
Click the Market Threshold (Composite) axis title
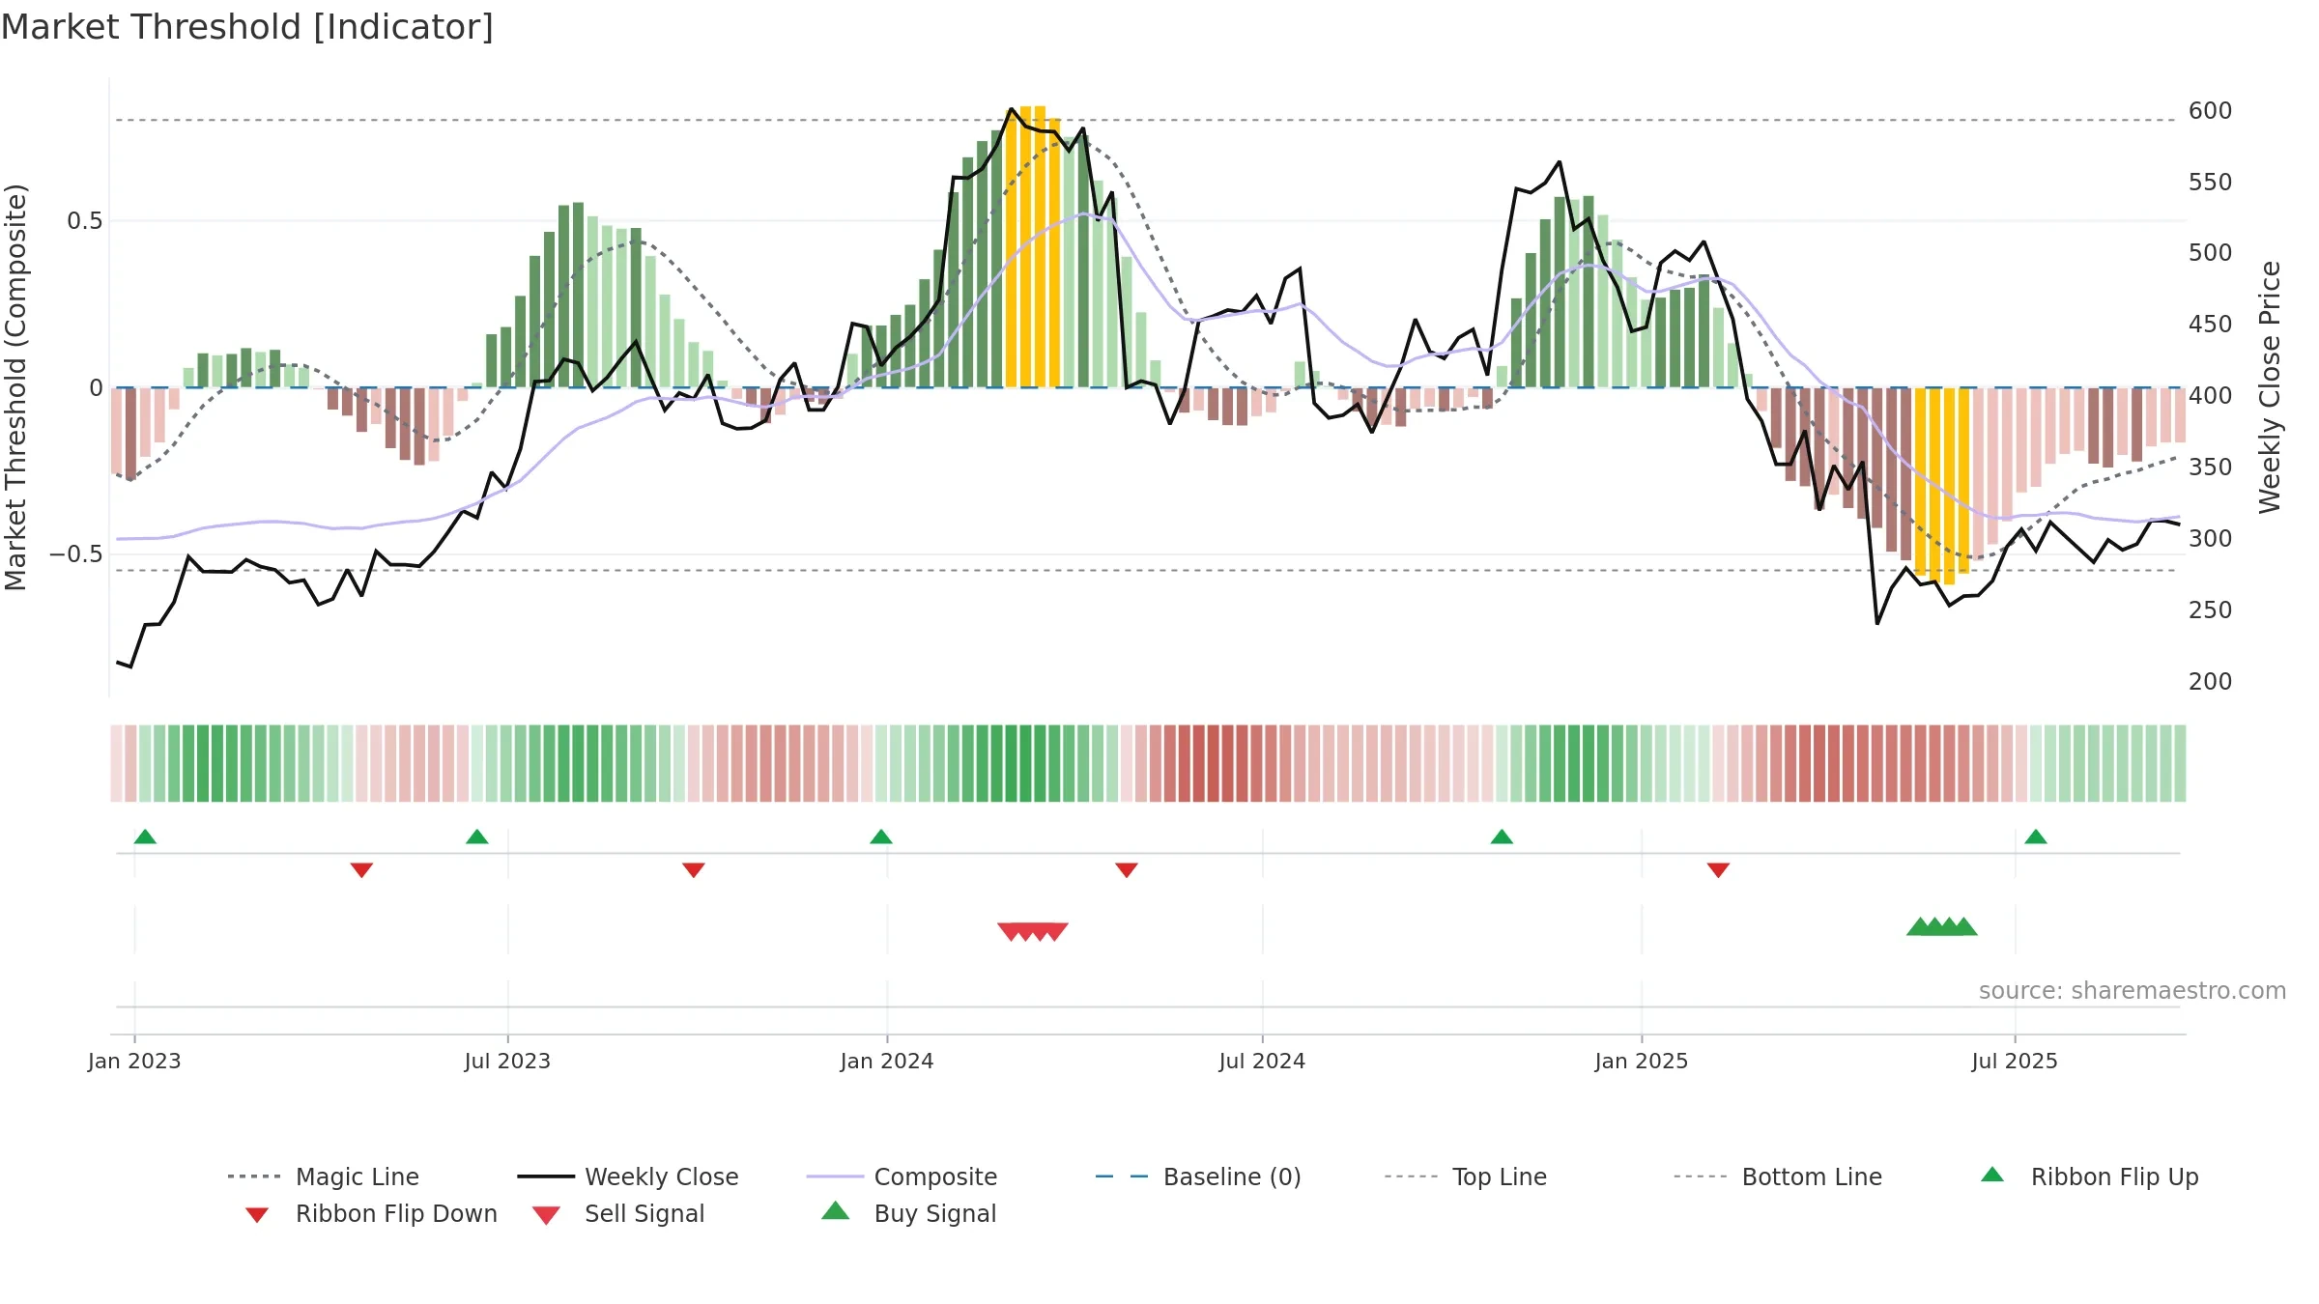(15, 387)
